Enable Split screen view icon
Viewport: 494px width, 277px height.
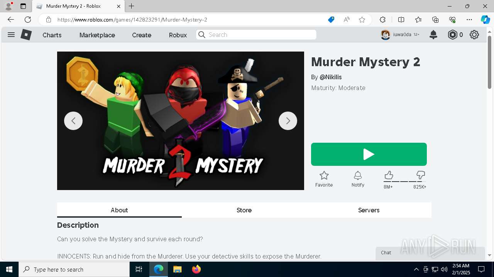click(401, 20)
